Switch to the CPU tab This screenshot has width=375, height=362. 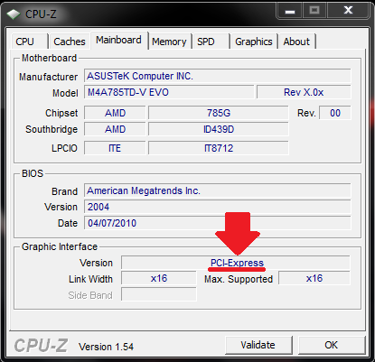tap(30, 42)
